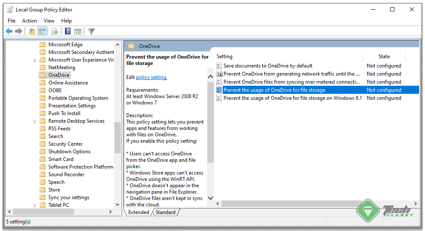Click the OOBE folder icon

coord(42,90)
